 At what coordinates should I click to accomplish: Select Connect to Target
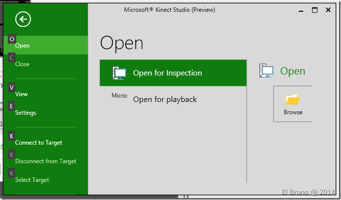(39, 143)
